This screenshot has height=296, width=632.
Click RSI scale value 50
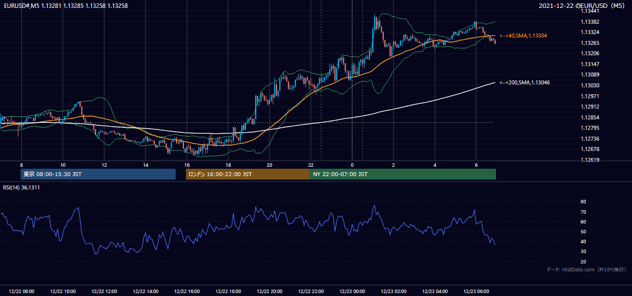pos(583,232)
